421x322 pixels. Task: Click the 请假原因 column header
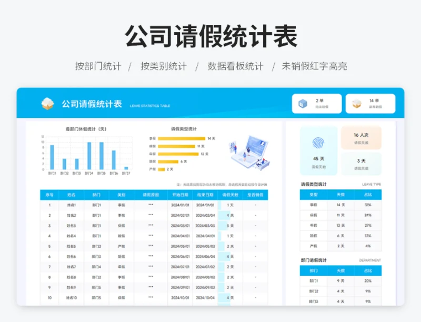151,195
